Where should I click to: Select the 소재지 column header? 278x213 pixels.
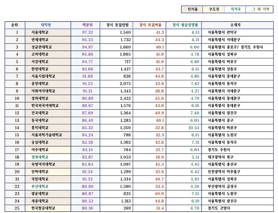[237, 25]
